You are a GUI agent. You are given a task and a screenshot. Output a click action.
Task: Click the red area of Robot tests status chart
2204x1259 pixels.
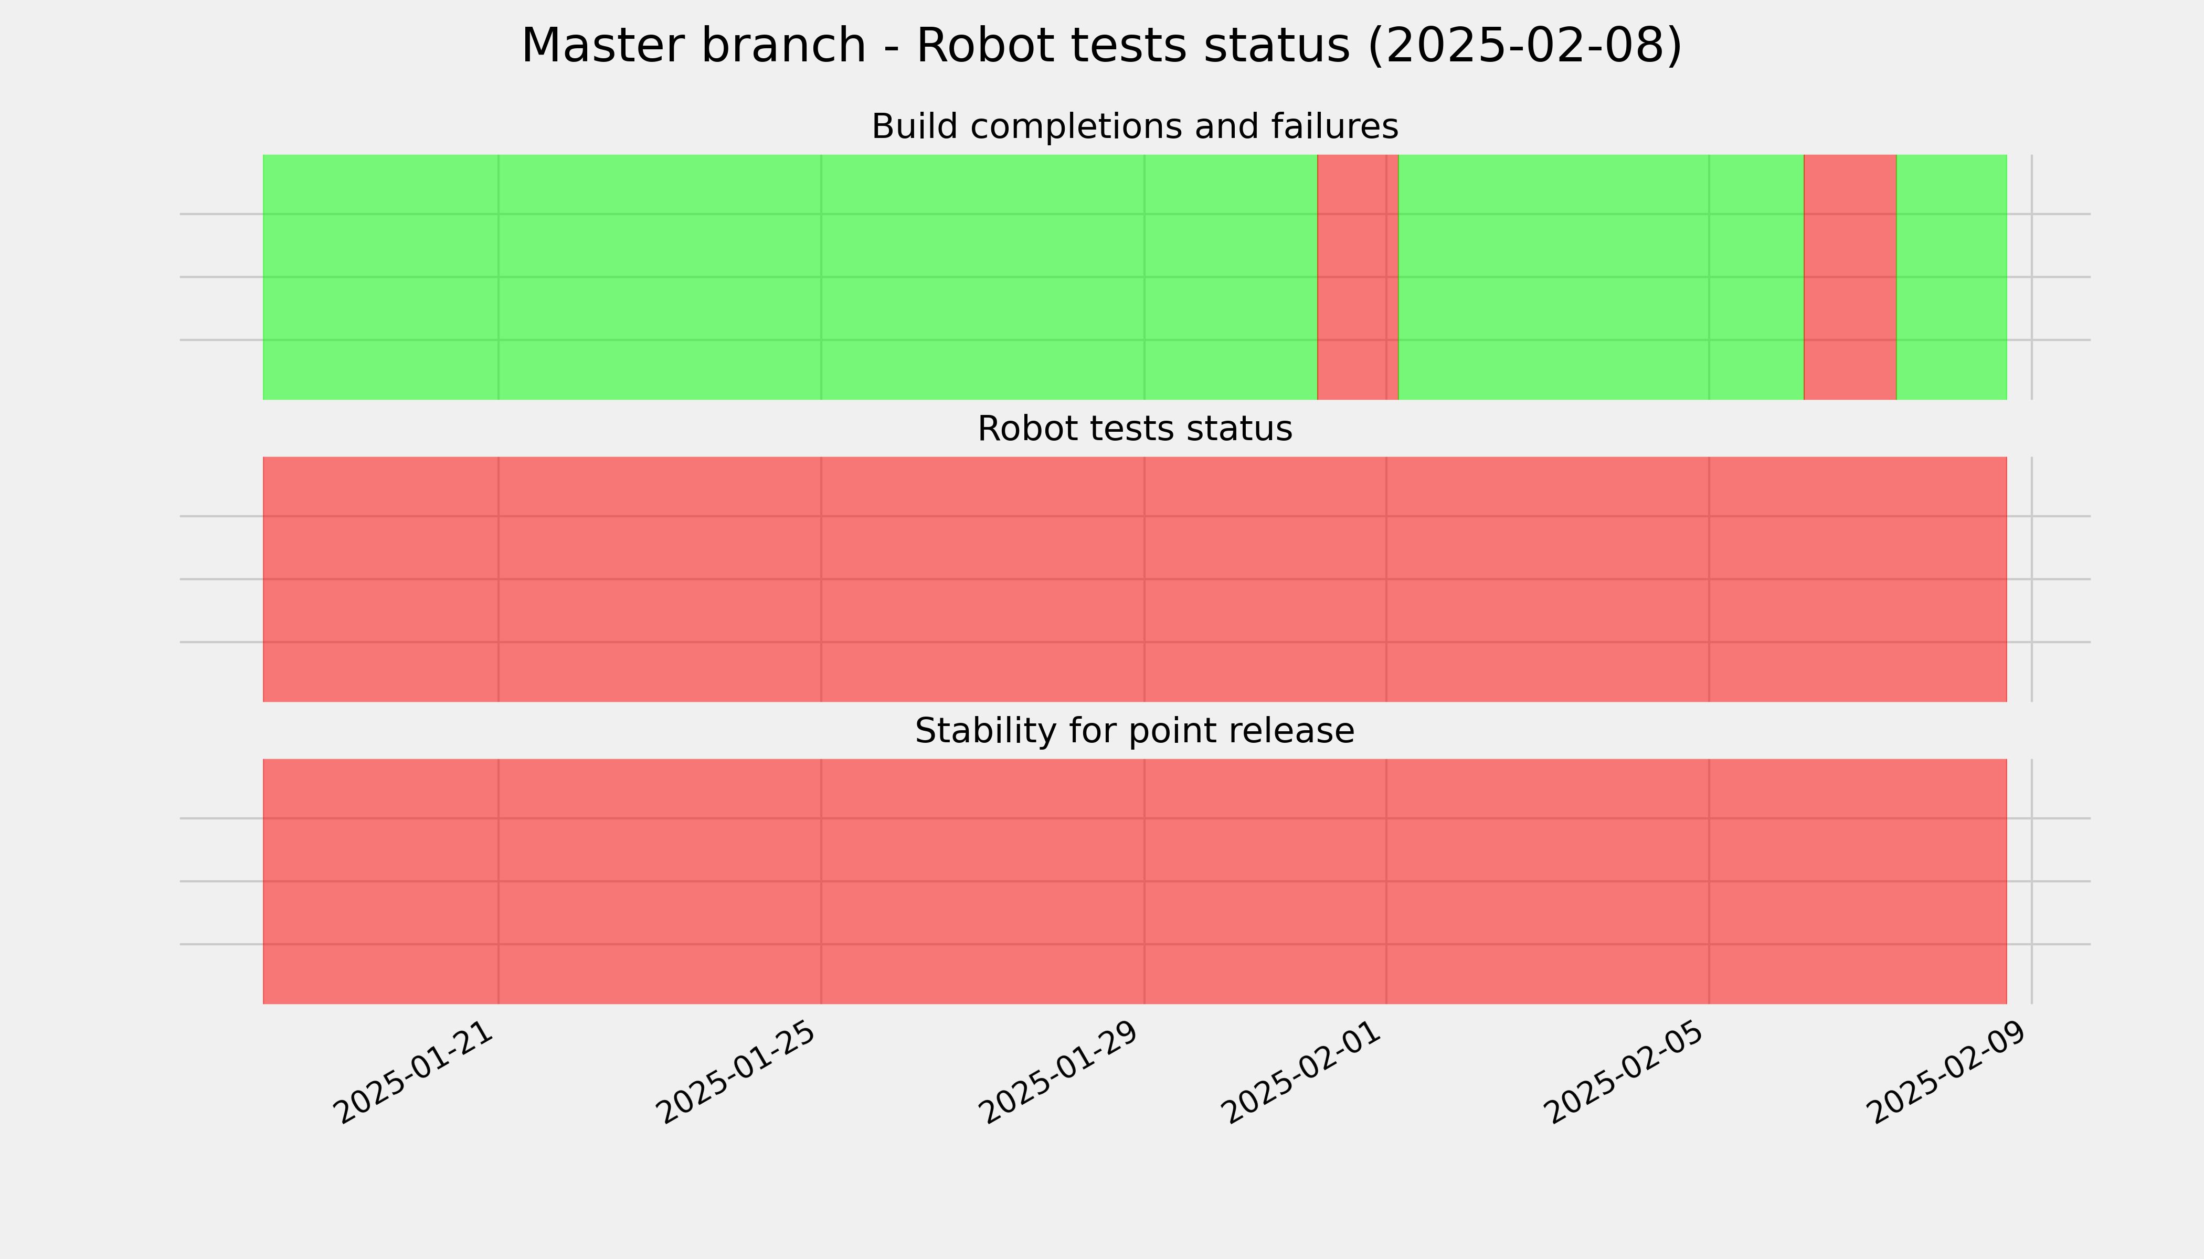[1135, 579]
